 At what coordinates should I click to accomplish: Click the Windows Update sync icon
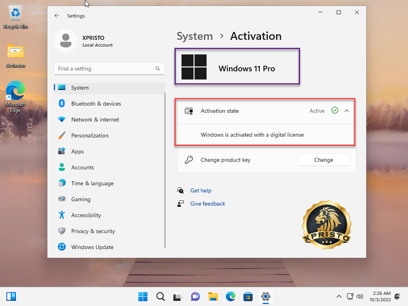(62, 246)
